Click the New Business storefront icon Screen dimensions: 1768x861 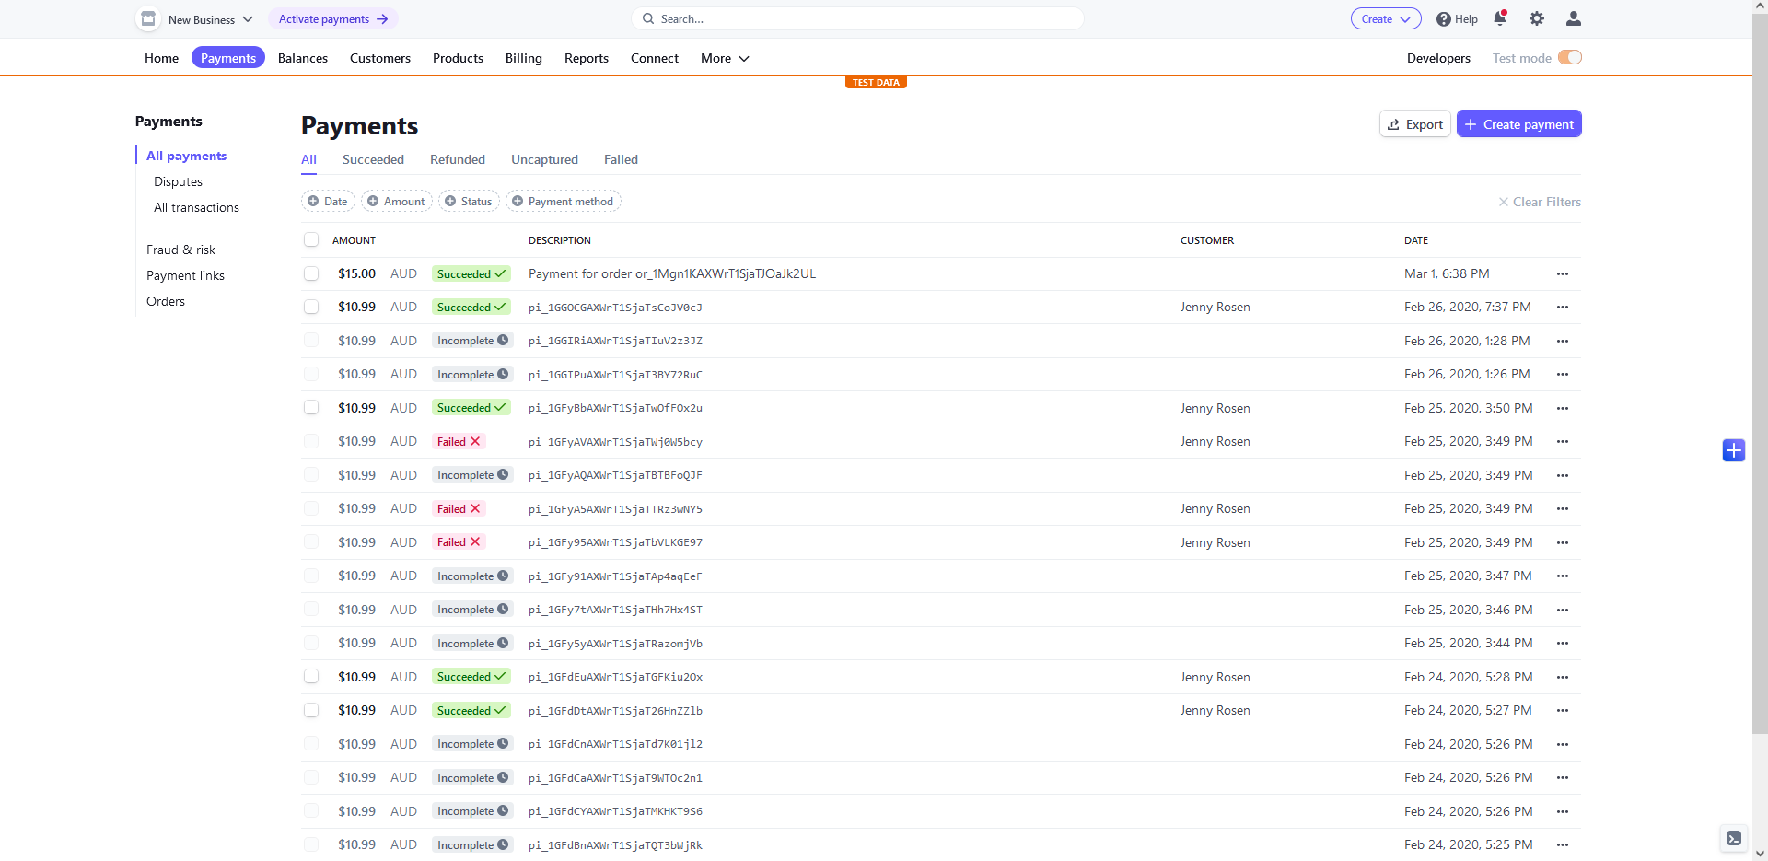click(148, 19)
